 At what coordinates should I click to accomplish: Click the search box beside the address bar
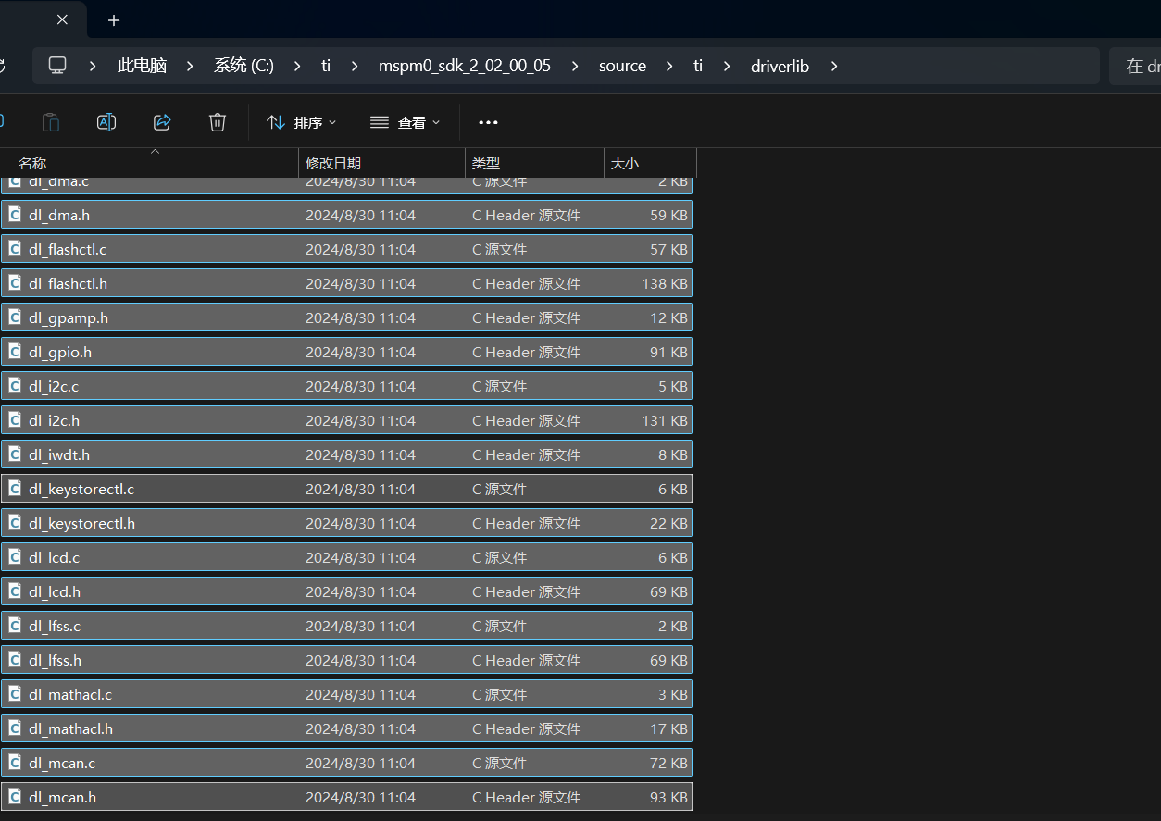[x=1134, y=66]
